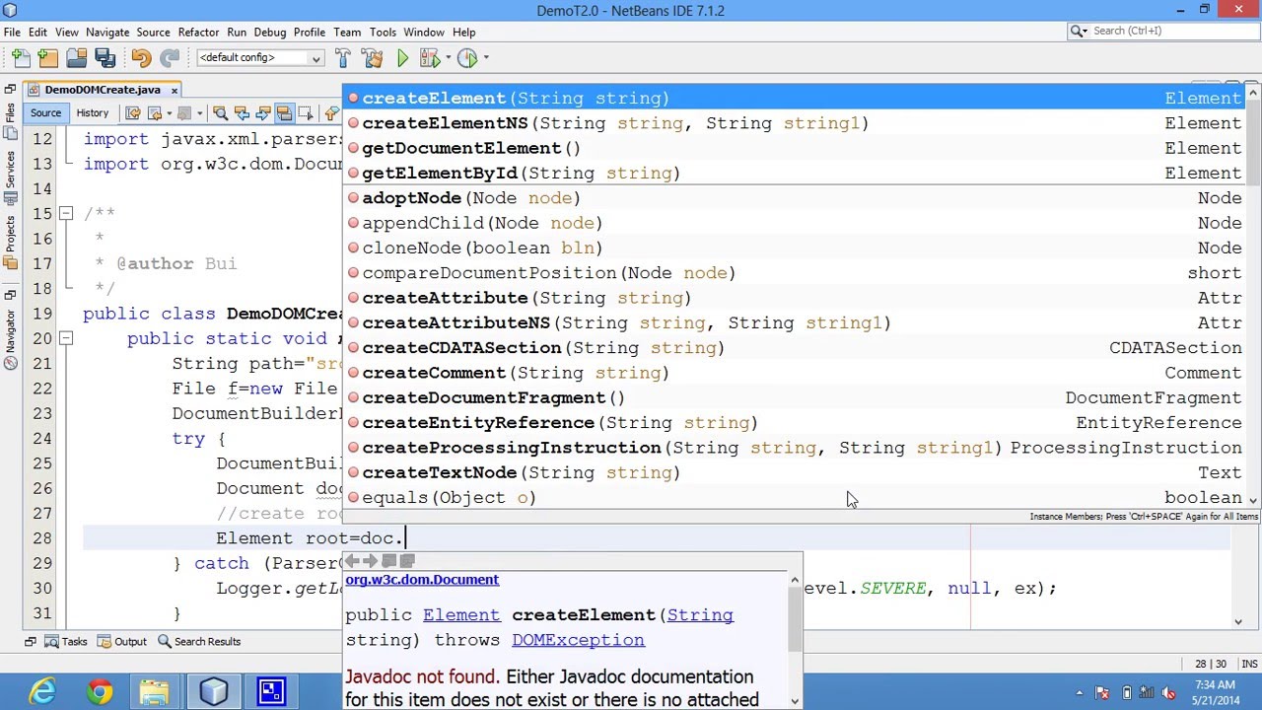Open the Help menu
1262x710 pixels.
(463, 32)
